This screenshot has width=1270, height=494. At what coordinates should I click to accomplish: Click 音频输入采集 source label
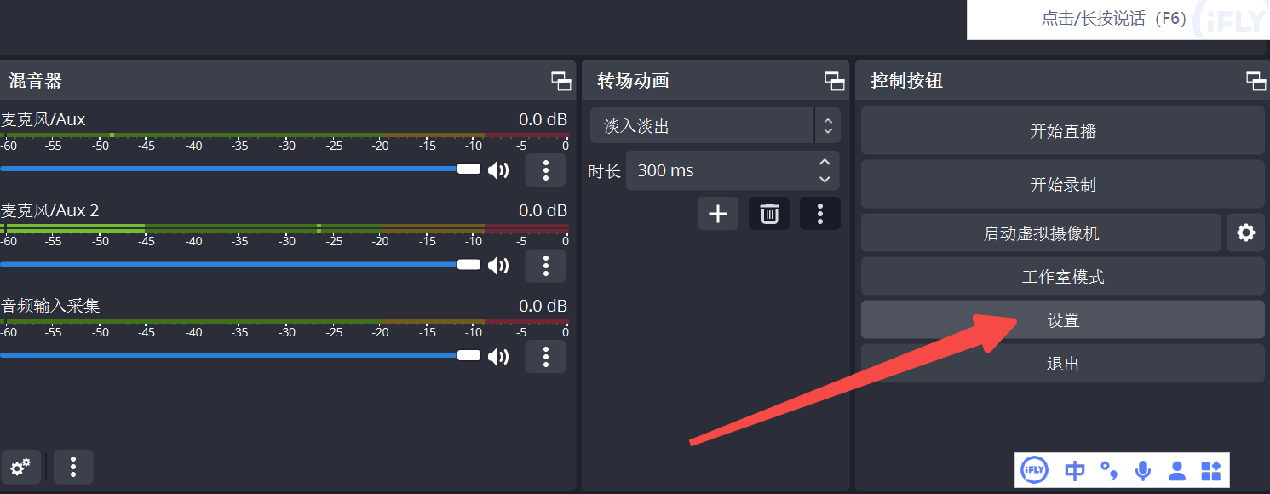tap(50, 305)
